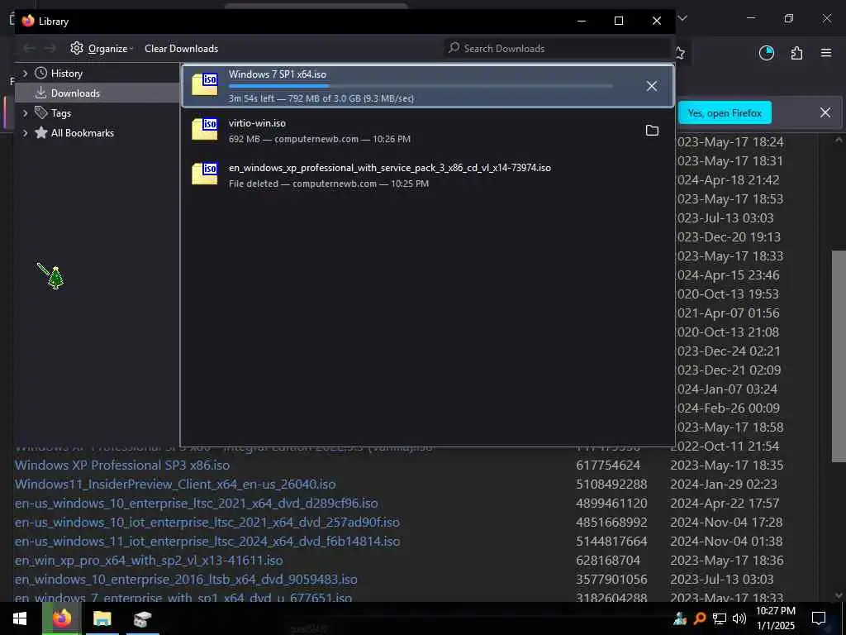Screen dimensions: 846x635
Task: Open the network tray icon
Action: pos(720,618)
